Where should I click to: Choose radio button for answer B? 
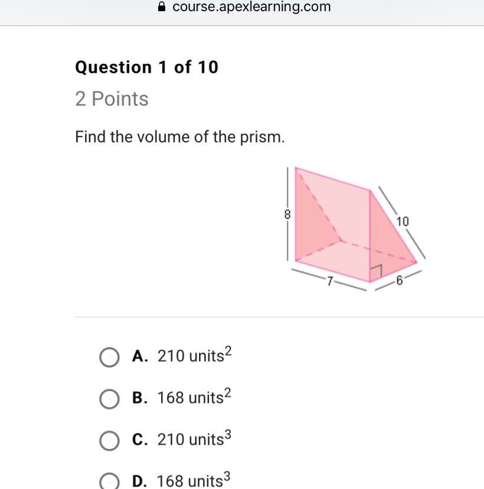click(x=109, y=399)
